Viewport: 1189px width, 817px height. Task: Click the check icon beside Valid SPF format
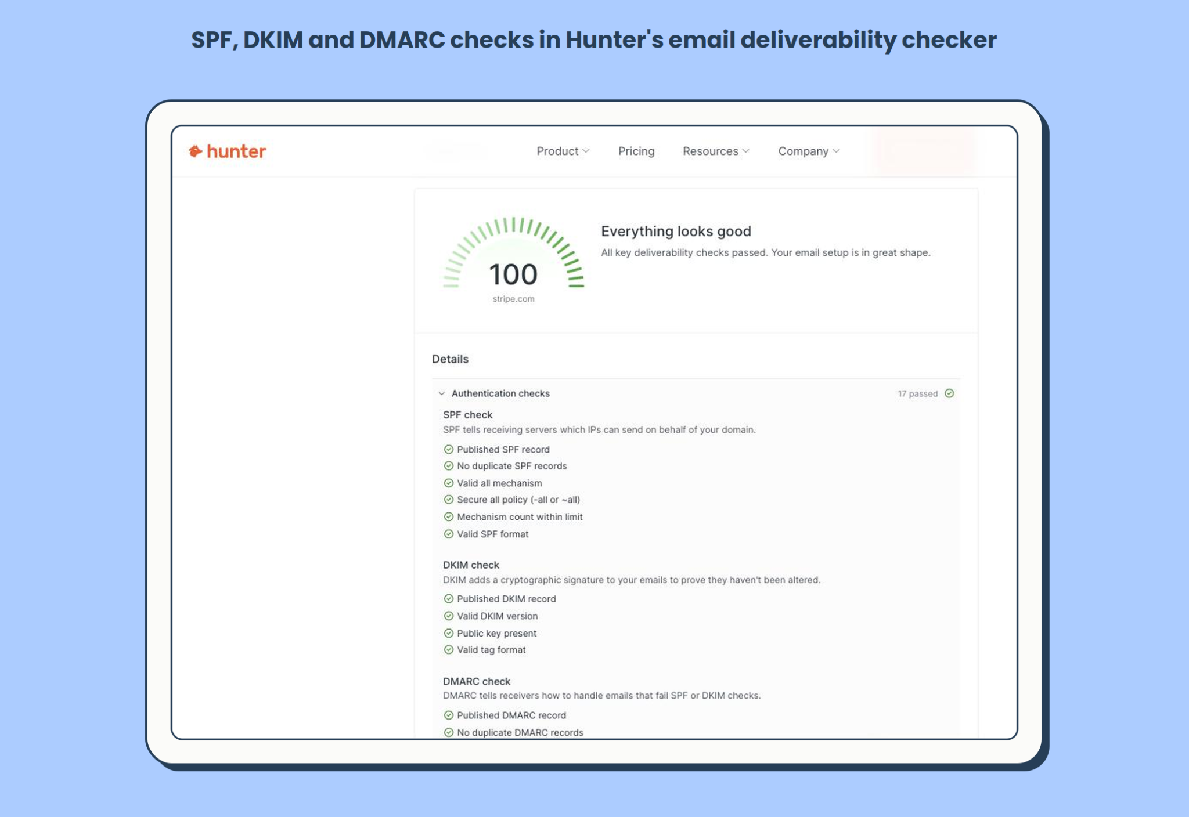click(x=448, y=534)
